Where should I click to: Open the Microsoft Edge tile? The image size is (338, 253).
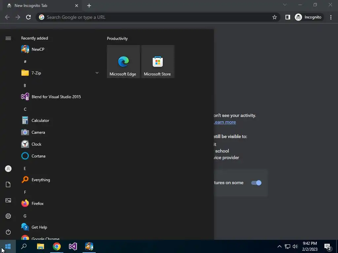pyautogui.click(x=123, y=62)
